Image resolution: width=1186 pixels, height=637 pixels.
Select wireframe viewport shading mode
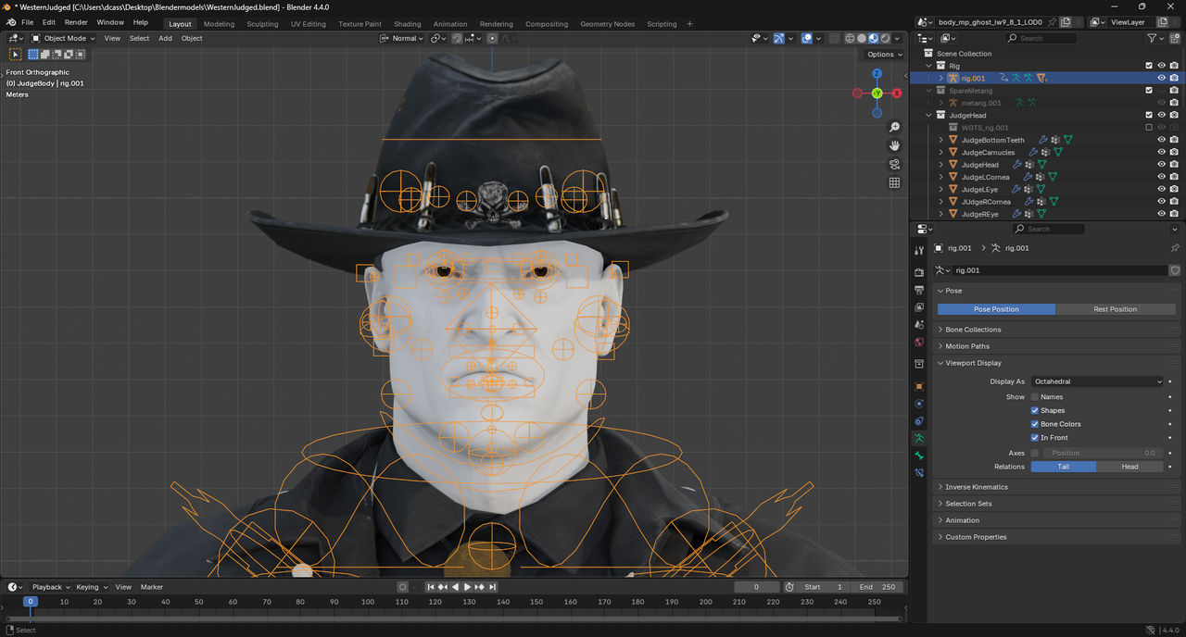[850, 38]
